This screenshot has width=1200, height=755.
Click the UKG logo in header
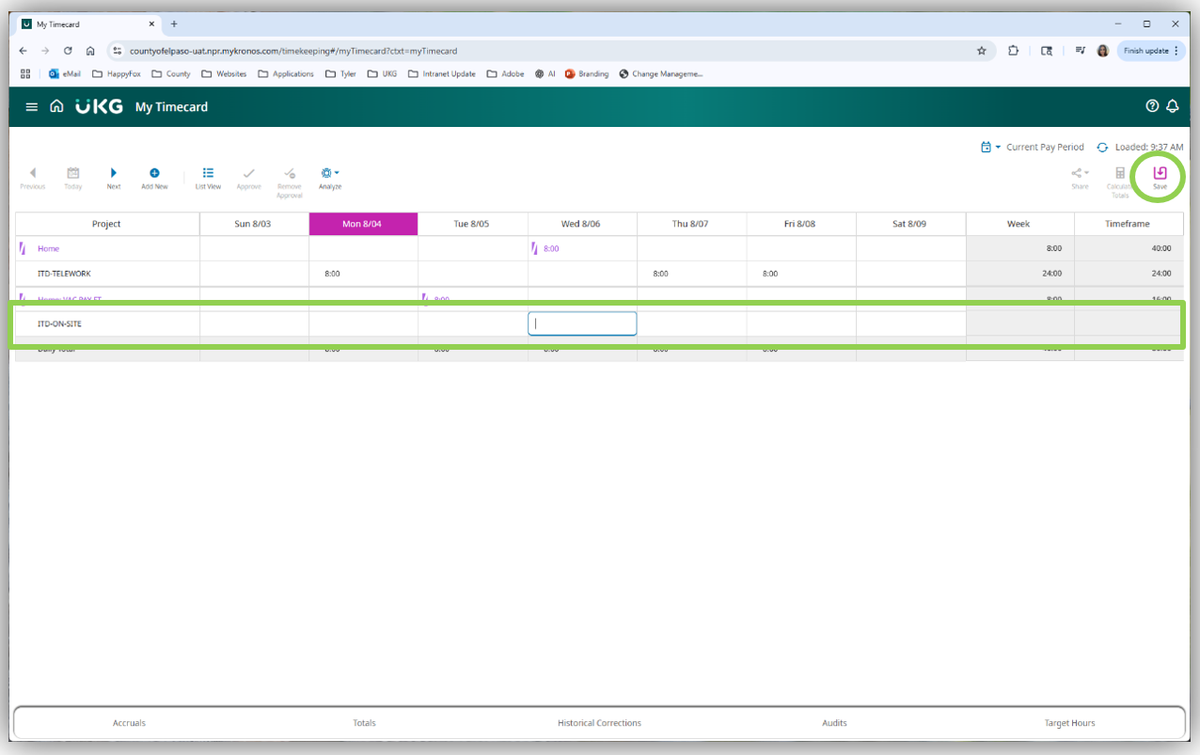click(100, 106)
